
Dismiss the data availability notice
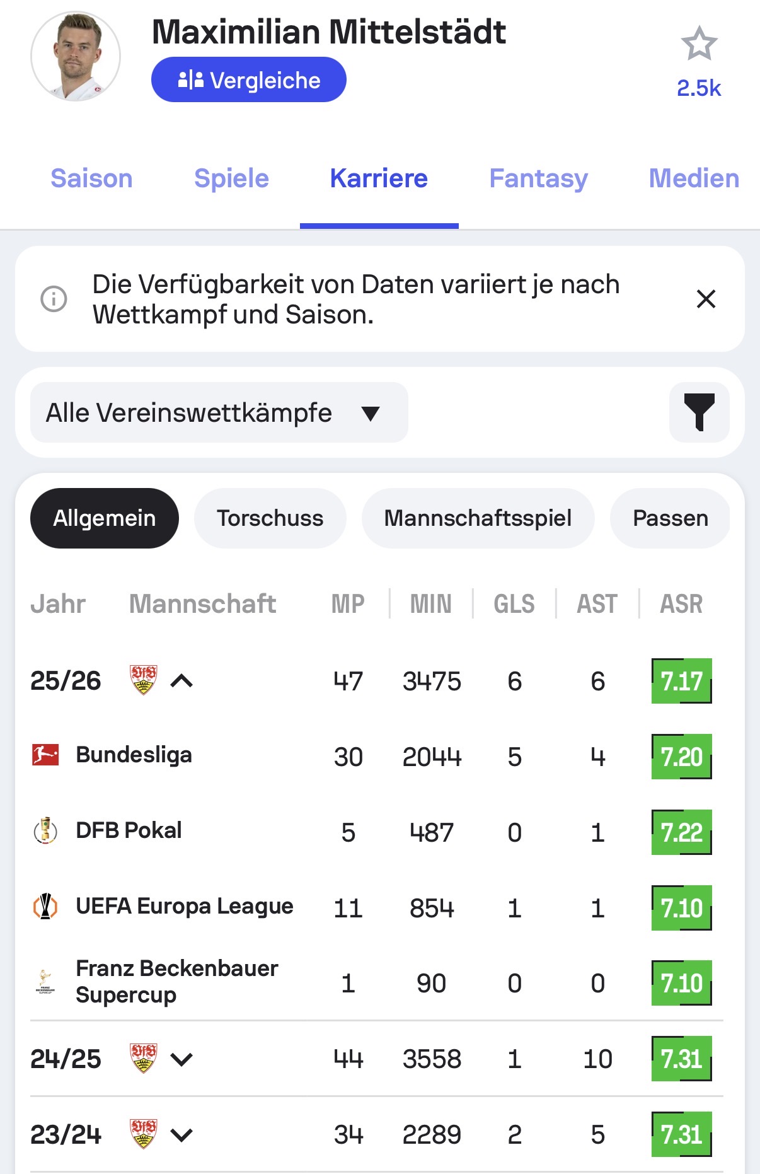point(706,299)
